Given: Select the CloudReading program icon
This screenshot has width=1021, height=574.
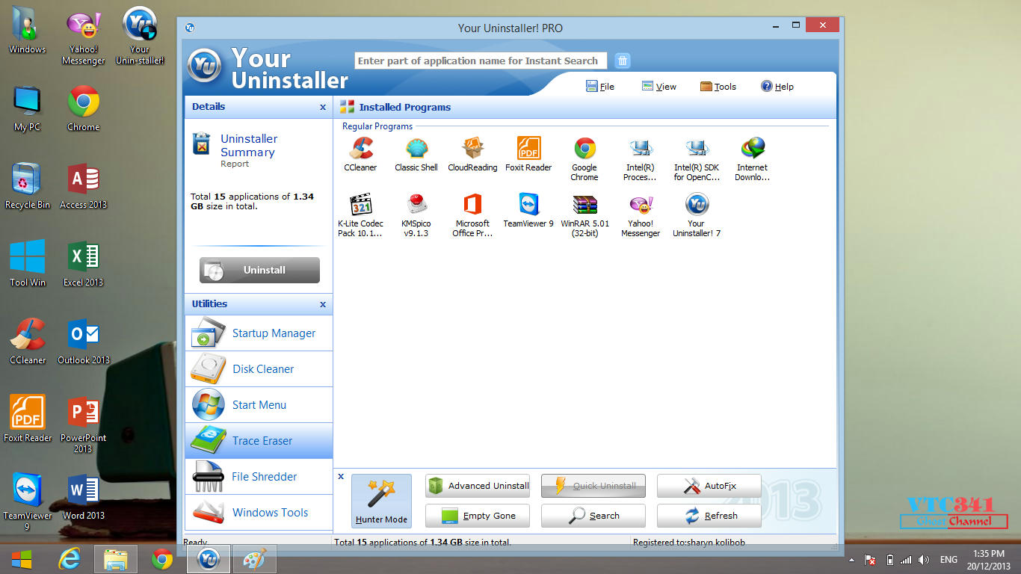Looking at the screenshot, I should tap(472, 154).
